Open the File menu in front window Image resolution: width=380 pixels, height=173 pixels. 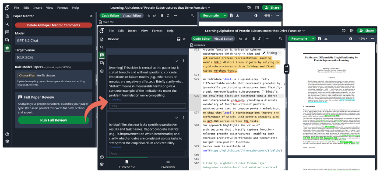coord(111,31)
